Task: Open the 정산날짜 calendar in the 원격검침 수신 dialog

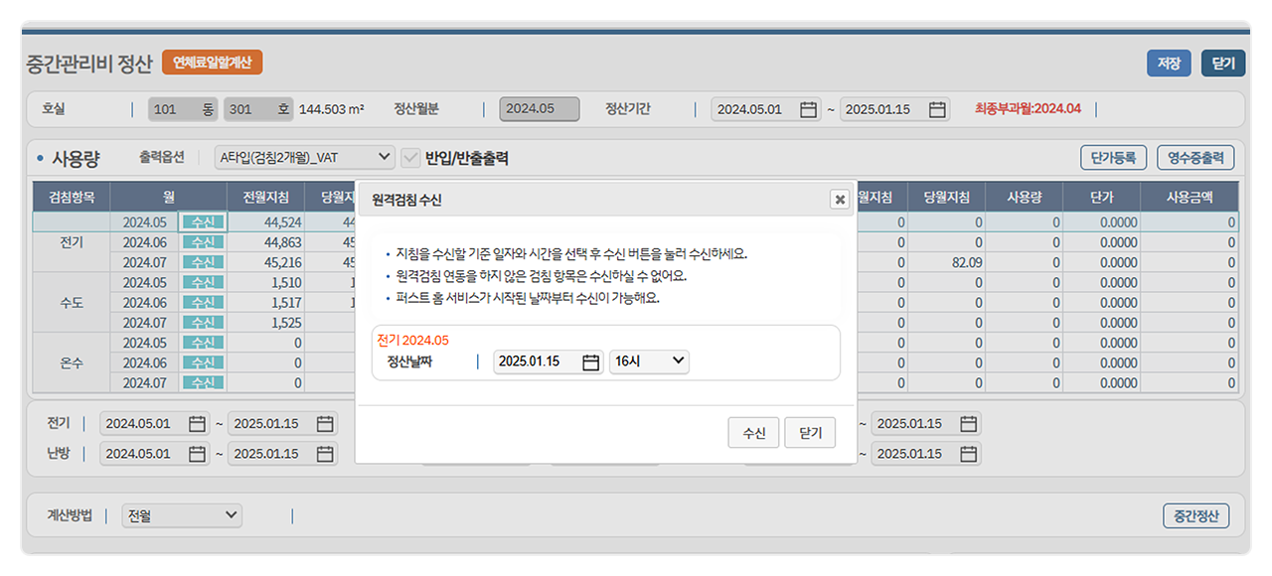Action: pyautogui.click(x=590, y=361)
